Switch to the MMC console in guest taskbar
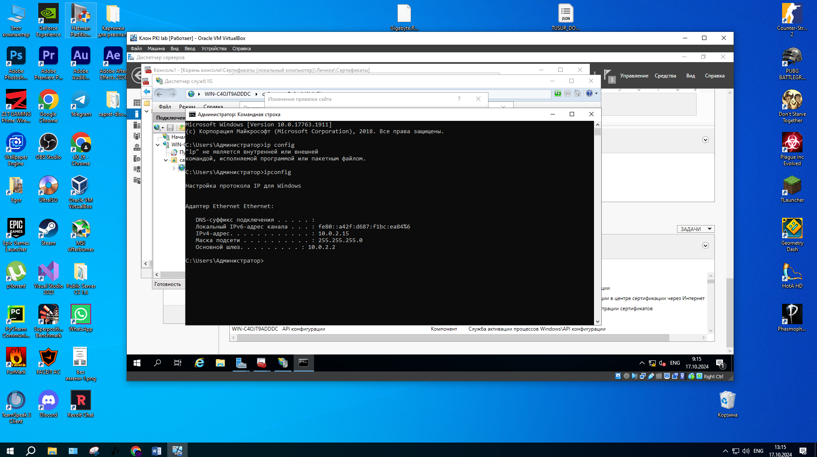The height and width of the screenshot is (457, 817). click(262, 363)
